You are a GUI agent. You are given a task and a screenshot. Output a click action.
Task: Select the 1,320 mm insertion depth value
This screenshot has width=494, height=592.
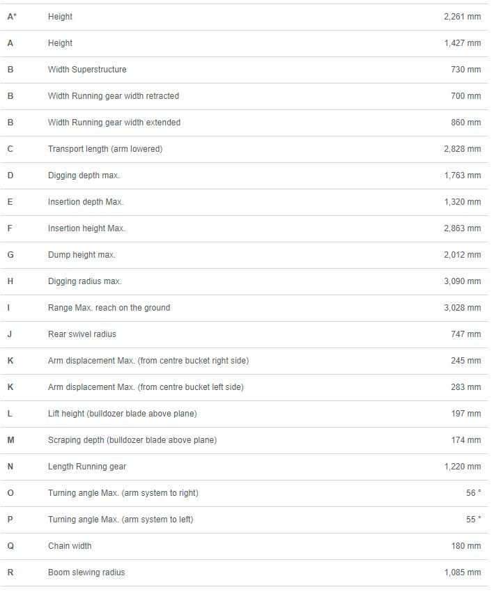click(x=462, y=201)
